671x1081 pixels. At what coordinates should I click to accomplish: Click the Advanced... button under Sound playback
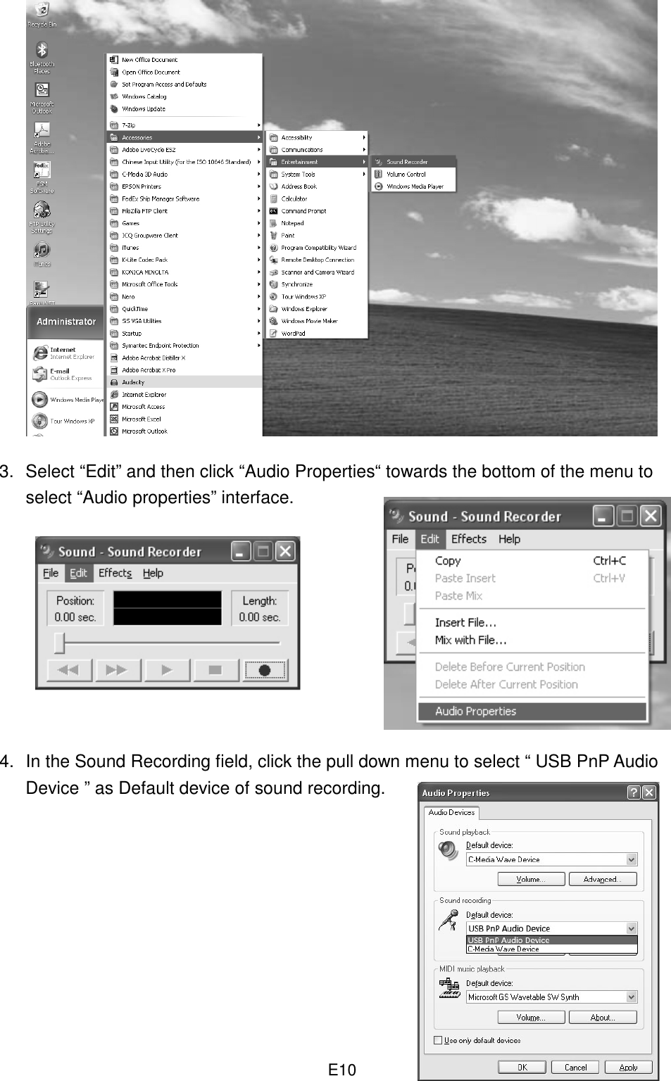point(602,879)
